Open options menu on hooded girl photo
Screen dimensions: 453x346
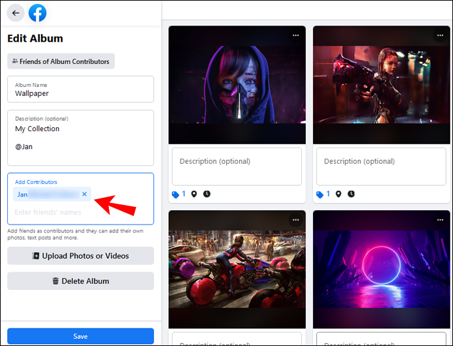(x=295, y=35)
